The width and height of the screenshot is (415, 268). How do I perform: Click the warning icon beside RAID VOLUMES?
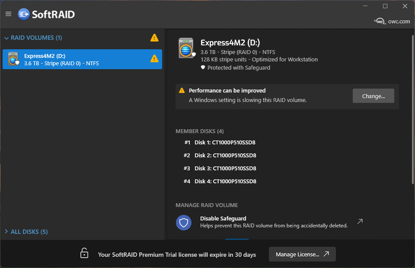point(154,38)
